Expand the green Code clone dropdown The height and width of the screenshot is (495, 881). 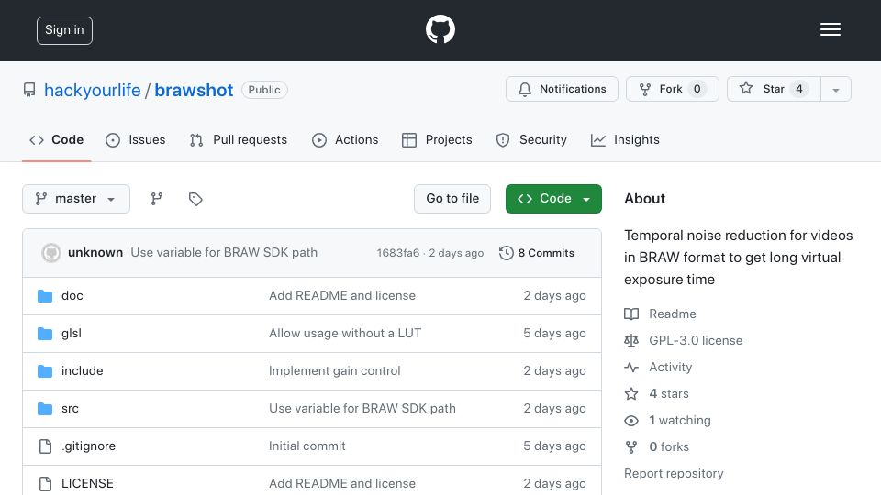(553, 199)
